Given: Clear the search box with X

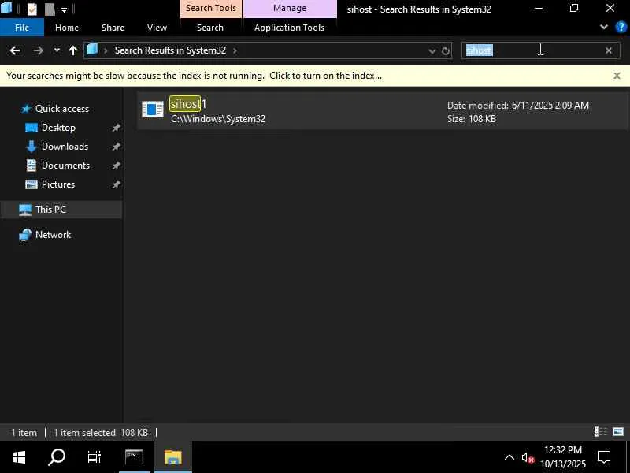Looking at the screenshot, I should pos(609,50).
